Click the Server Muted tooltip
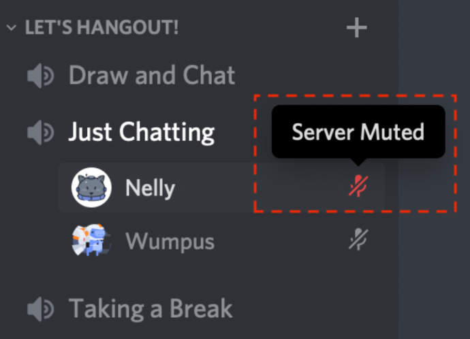Screen dimensions: 470x339 pos(358,132)
